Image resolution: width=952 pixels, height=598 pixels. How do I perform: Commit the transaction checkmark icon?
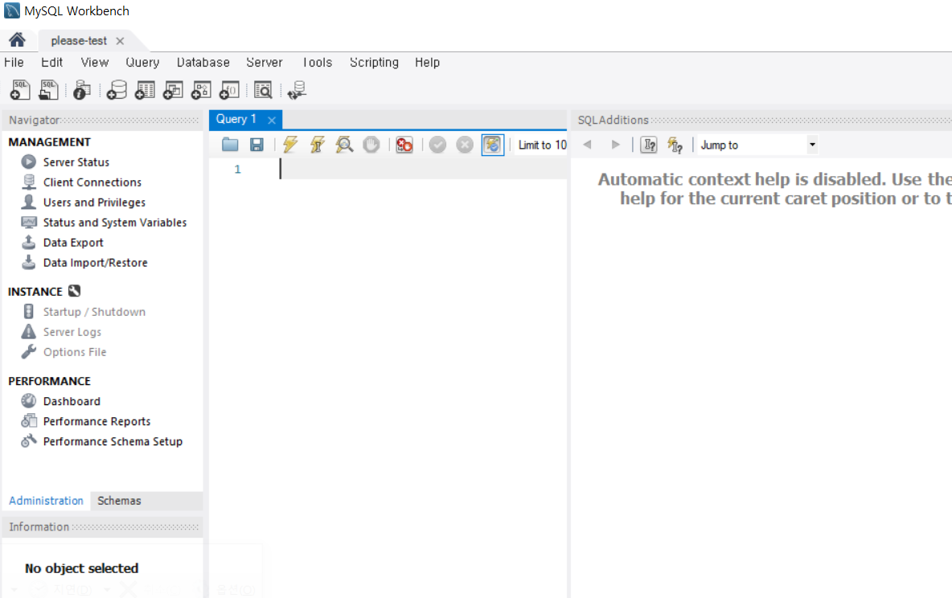(x=437, y=145)
